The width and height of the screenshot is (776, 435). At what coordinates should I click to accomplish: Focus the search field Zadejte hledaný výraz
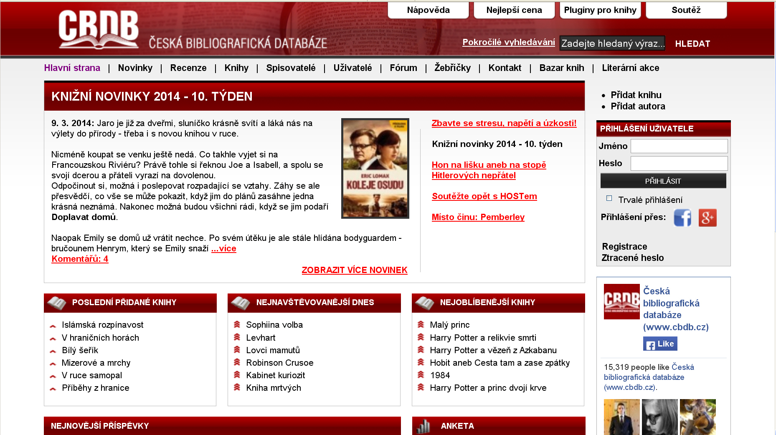[x=612, y=43]
